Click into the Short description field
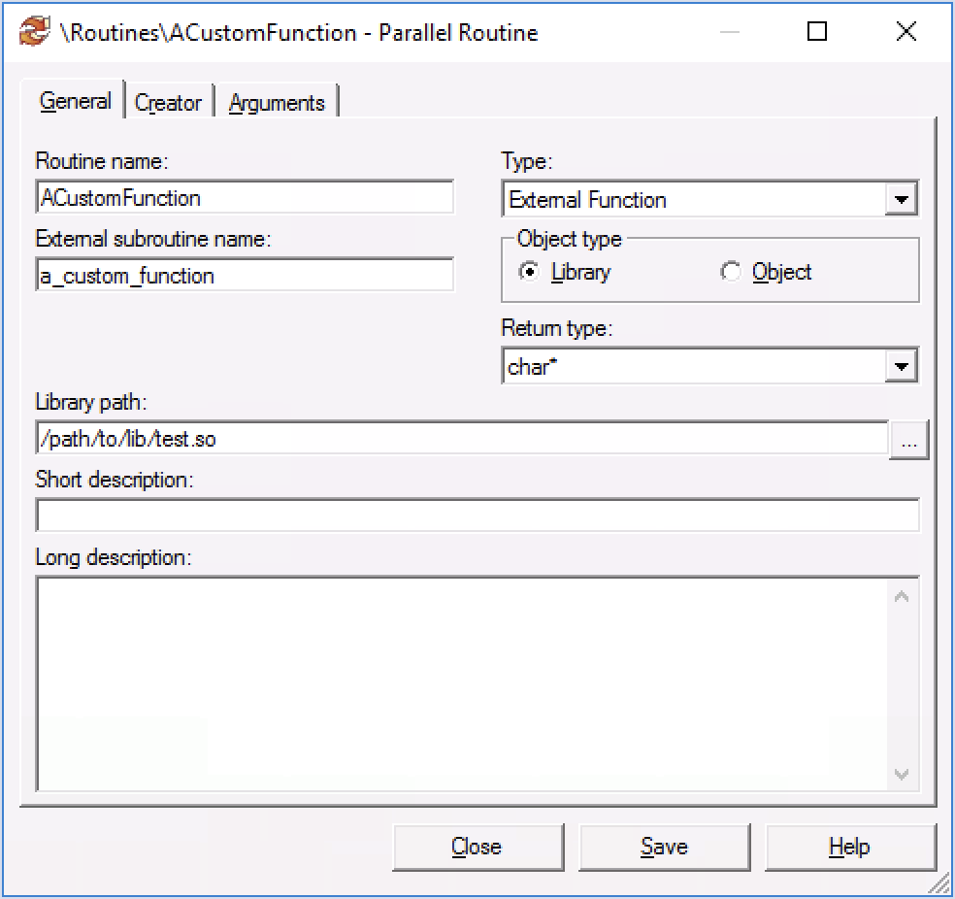This screenshot has width=955, height=899. 477,516
